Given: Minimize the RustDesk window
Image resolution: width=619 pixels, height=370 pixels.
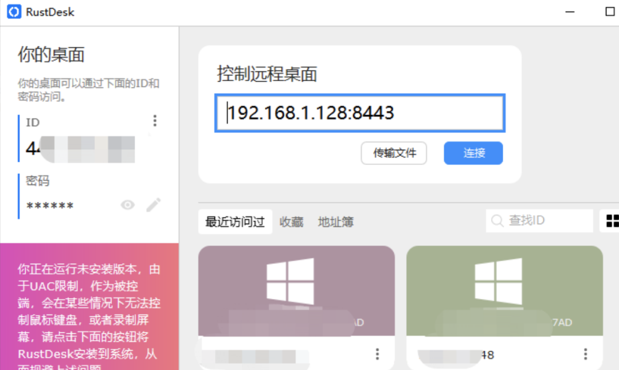Looking at the screenshot, I should pos(570,12).
